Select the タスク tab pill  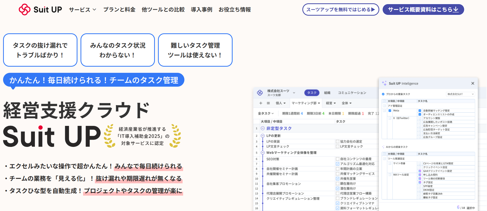312,93
